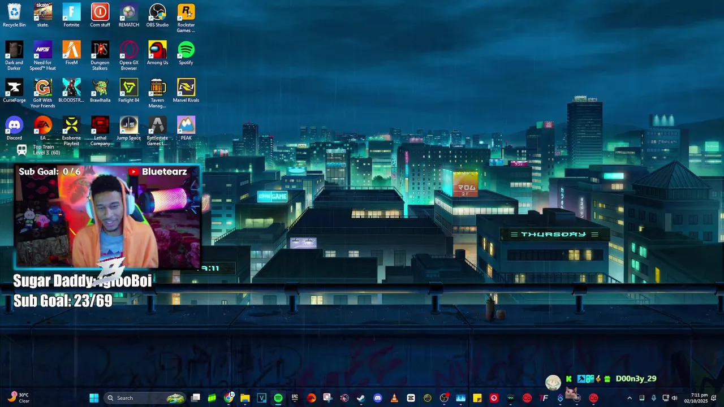Select the Farlight 84 desktop shortcut
The width and height of the screenshot is (724, 407).
click(x=129, y=90)
